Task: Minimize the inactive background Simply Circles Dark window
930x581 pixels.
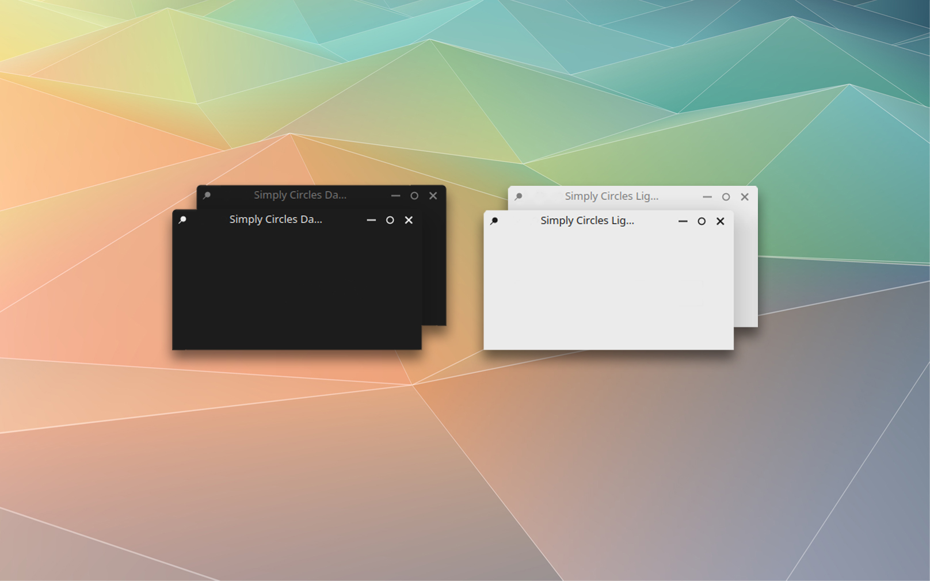Action: (x=395, y=196)
